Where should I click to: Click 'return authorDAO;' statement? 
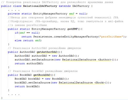tap(29, 64)
